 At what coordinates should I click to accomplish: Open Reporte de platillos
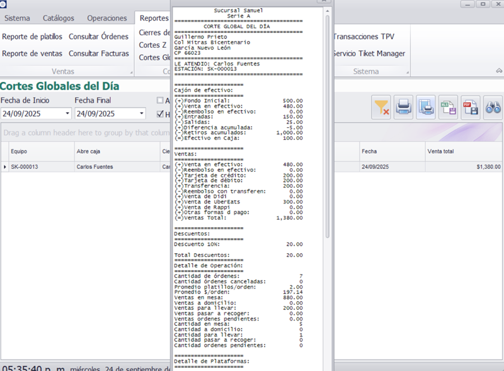point(32,37)
